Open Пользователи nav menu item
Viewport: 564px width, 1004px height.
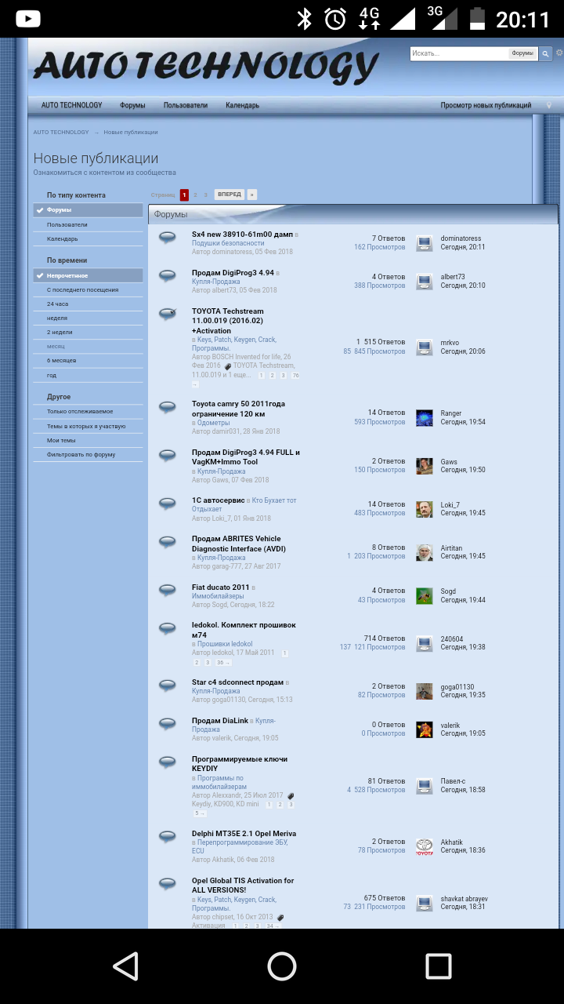click(x=186, y=105)
